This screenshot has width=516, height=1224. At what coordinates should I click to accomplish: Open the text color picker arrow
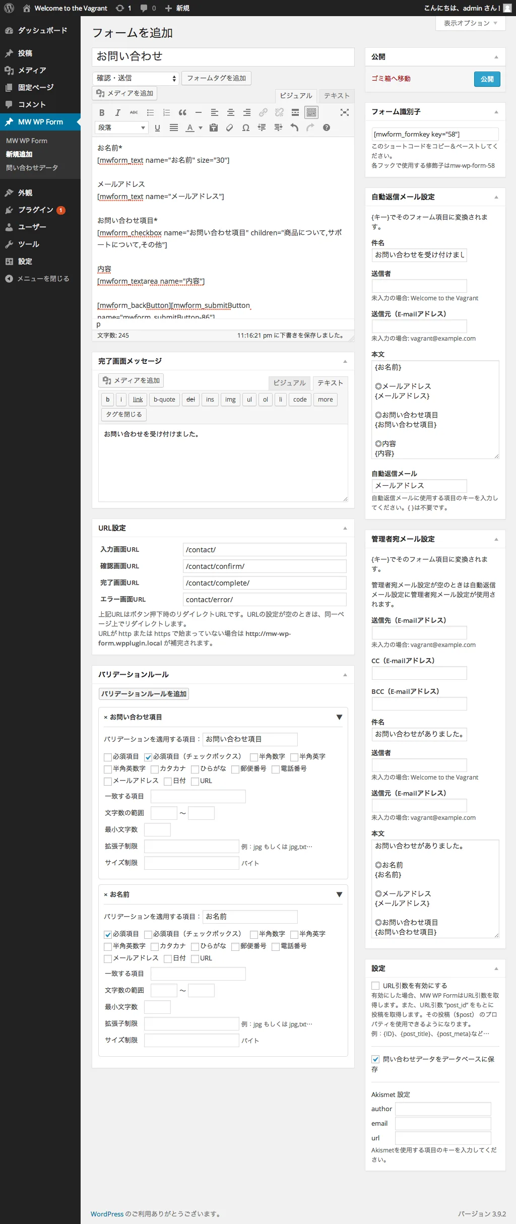pos(201,127)
